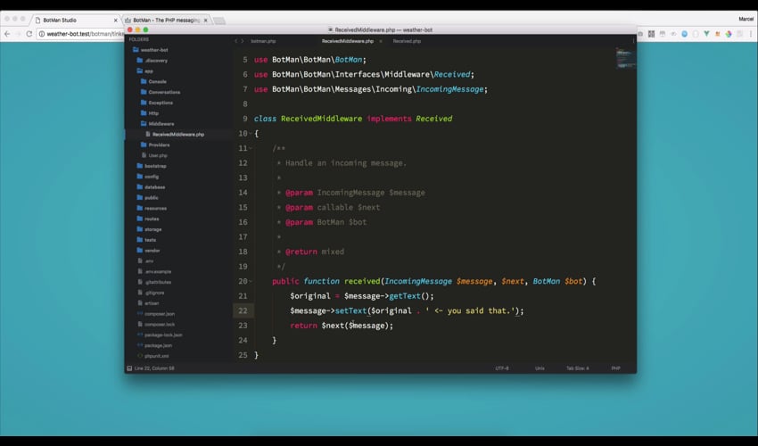Expand the Console folder
Image resolution: width=758 pixels, height=446 pixels.
(x=153, y=82)
